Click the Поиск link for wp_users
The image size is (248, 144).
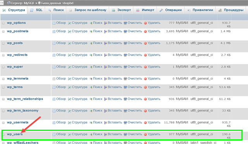98,134
